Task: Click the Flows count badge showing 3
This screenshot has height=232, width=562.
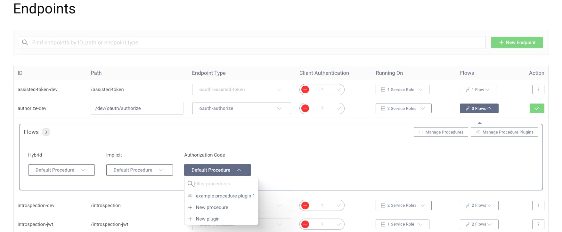Action: point(46,132)
